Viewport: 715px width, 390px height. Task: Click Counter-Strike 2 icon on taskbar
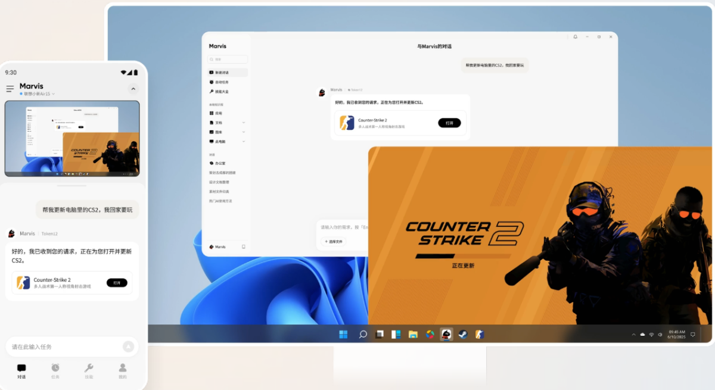(x=480, y=334)
